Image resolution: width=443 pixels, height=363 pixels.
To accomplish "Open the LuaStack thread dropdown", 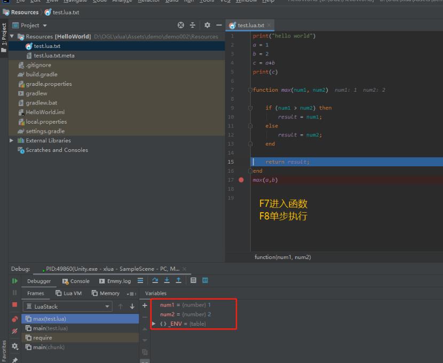I will [67, 306].
